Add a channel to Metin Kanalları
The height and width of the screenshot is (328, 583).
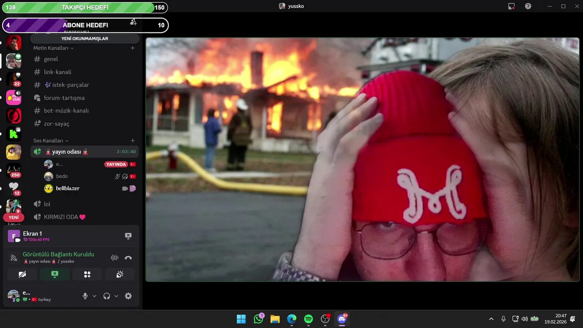(133, 48)
